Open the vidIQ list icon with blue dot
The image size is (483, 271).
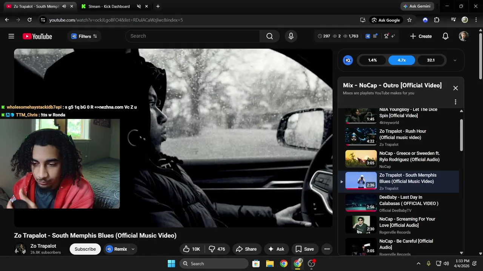(375, 36)
